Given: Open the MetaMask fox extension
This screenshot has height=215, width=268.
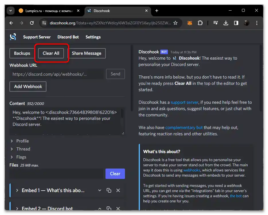Looking at the screenshot, I should click(x=189, y=23).
